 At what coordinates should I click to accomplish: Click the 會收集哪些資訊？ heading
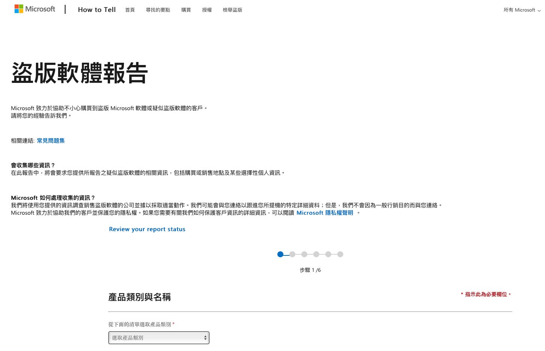click(x=33, y=165)
